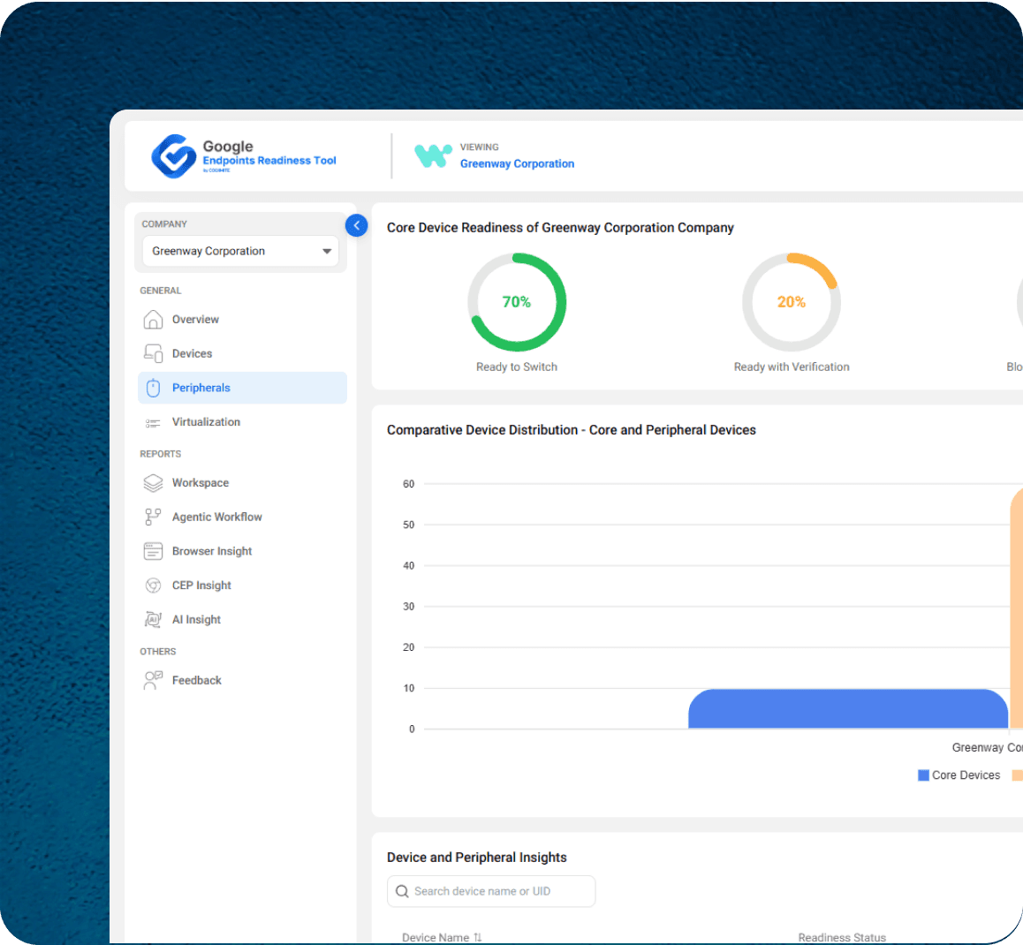The image size is (1023, 945).
Task: Click the REPORTS section heading
Action: [161, 454]
